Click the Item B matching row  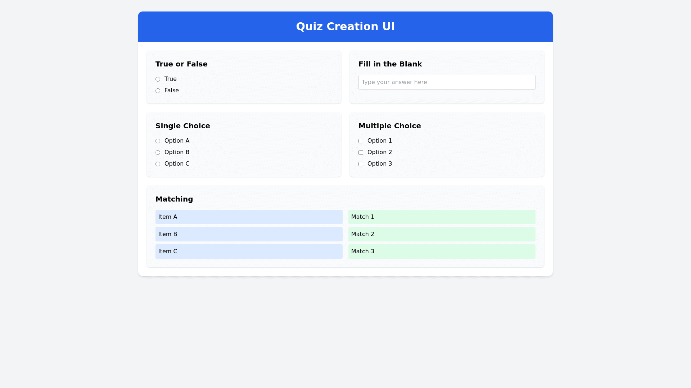point(249,234)
